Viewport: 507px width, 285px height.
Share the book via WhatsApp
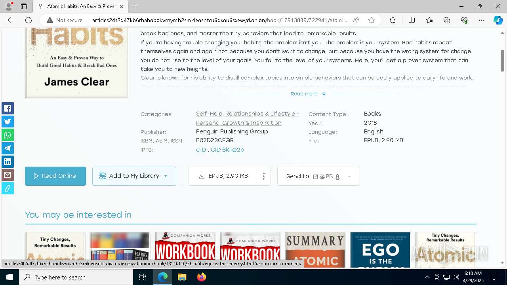point(8,135)
